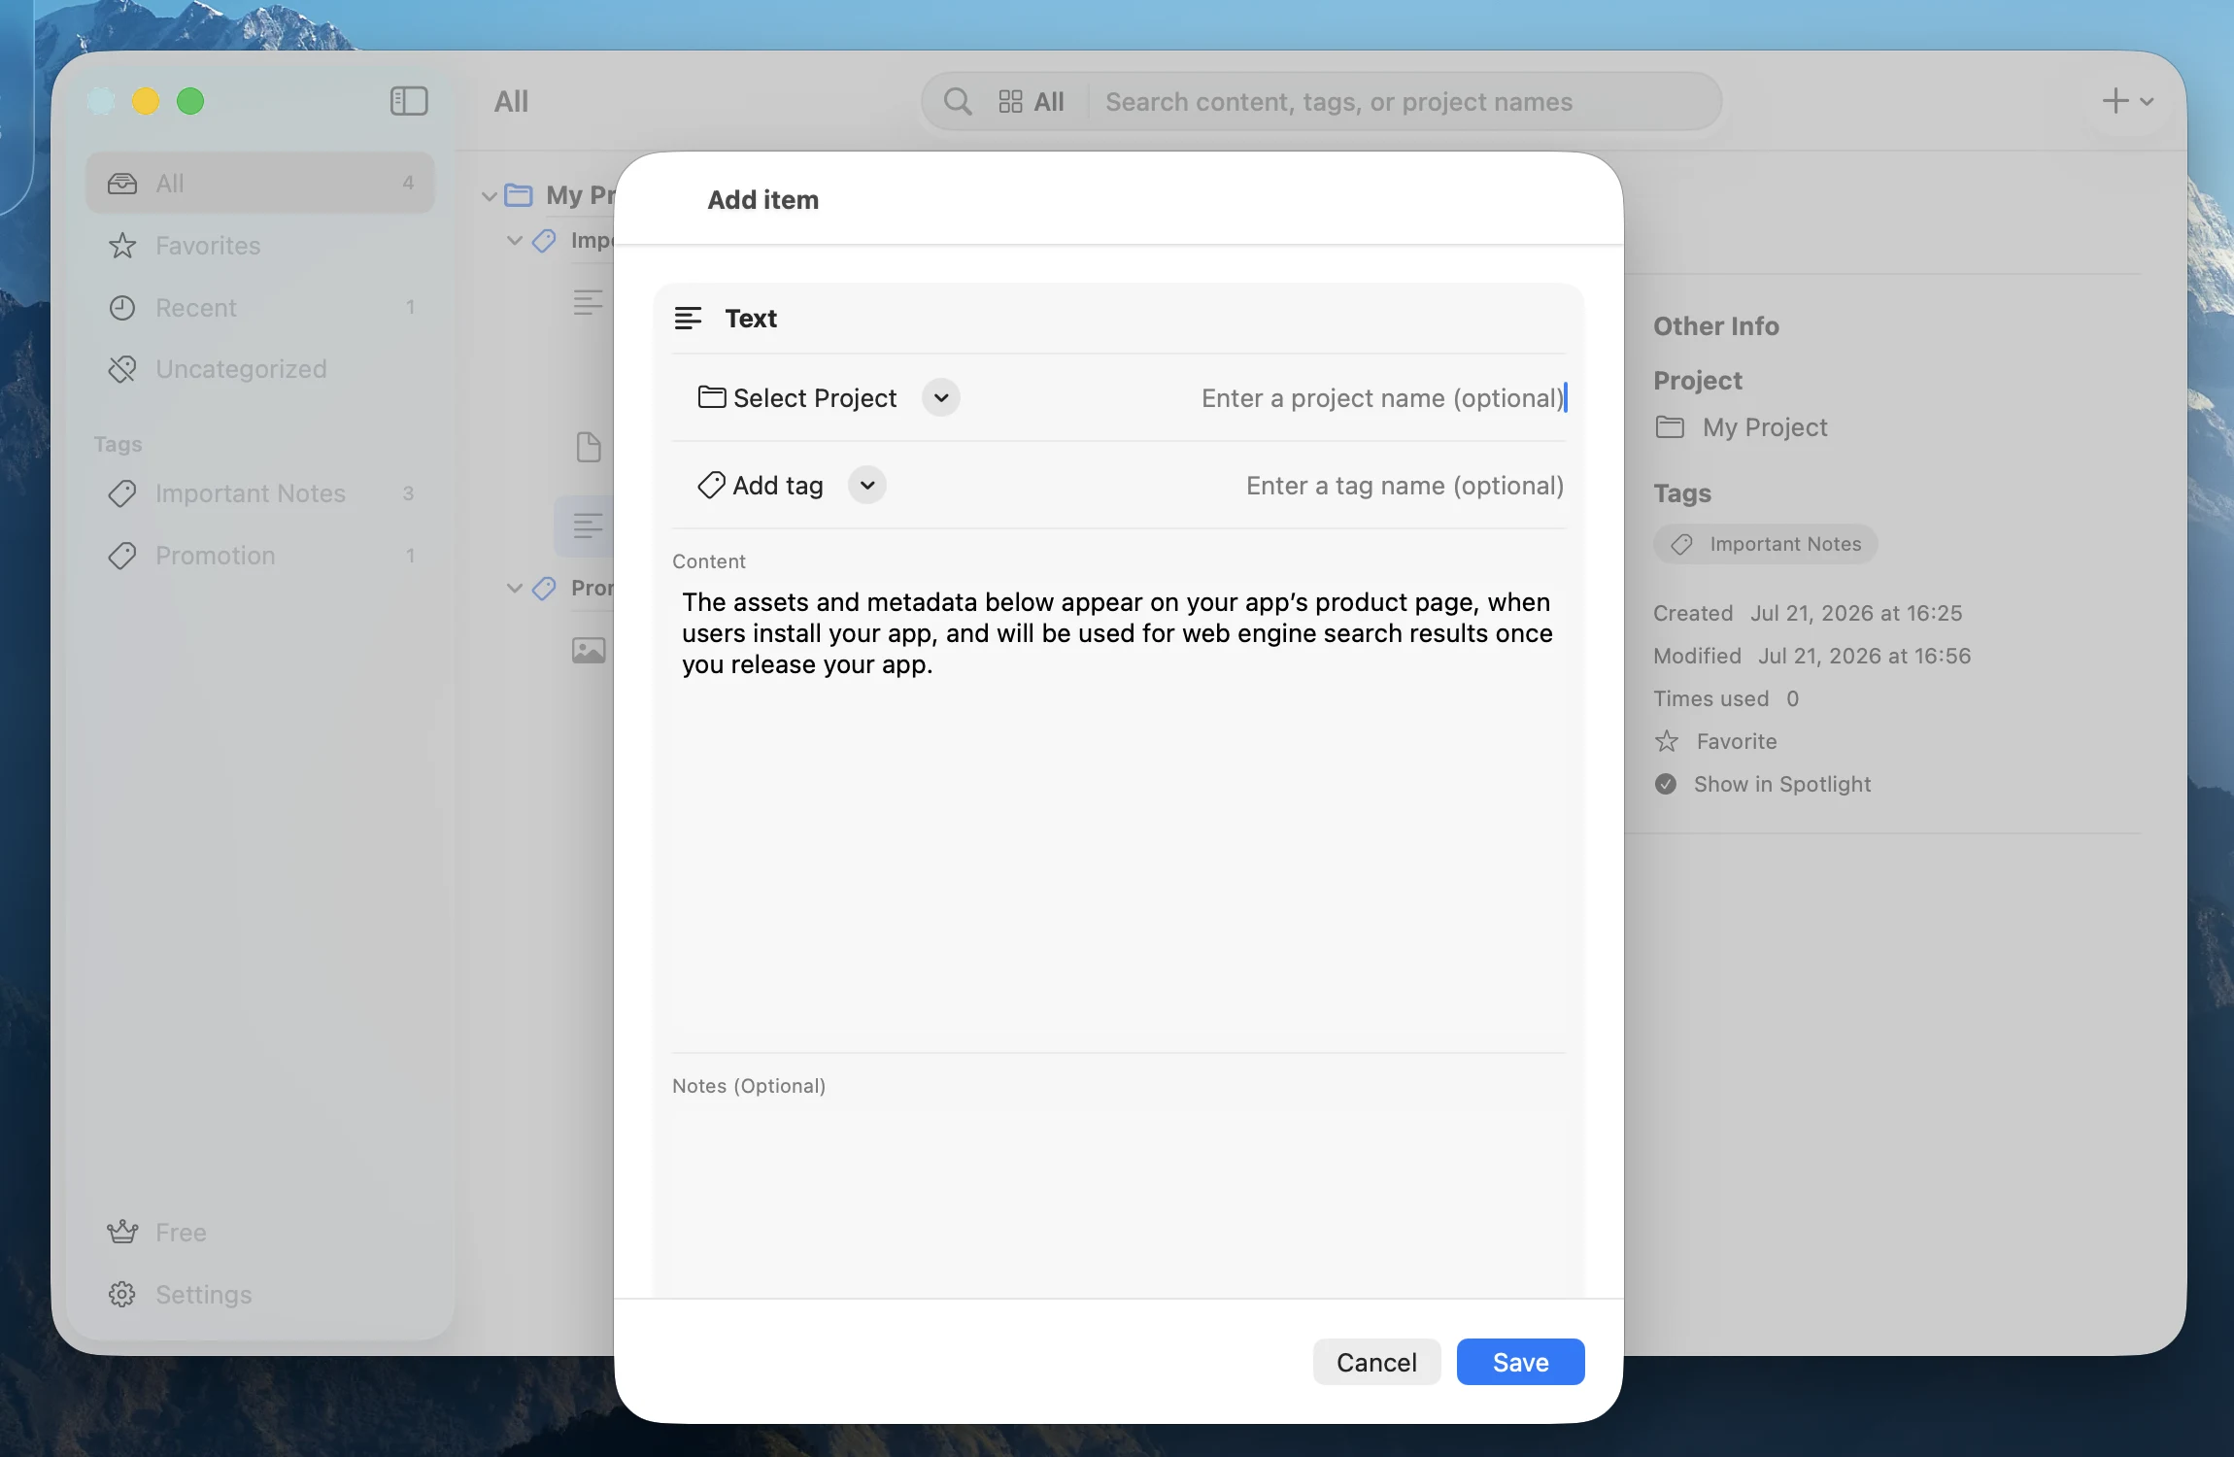The height and width of the screenshot is (1457, 2234).
Task: Open the Add tag dropdown
Action: (867, 485)
